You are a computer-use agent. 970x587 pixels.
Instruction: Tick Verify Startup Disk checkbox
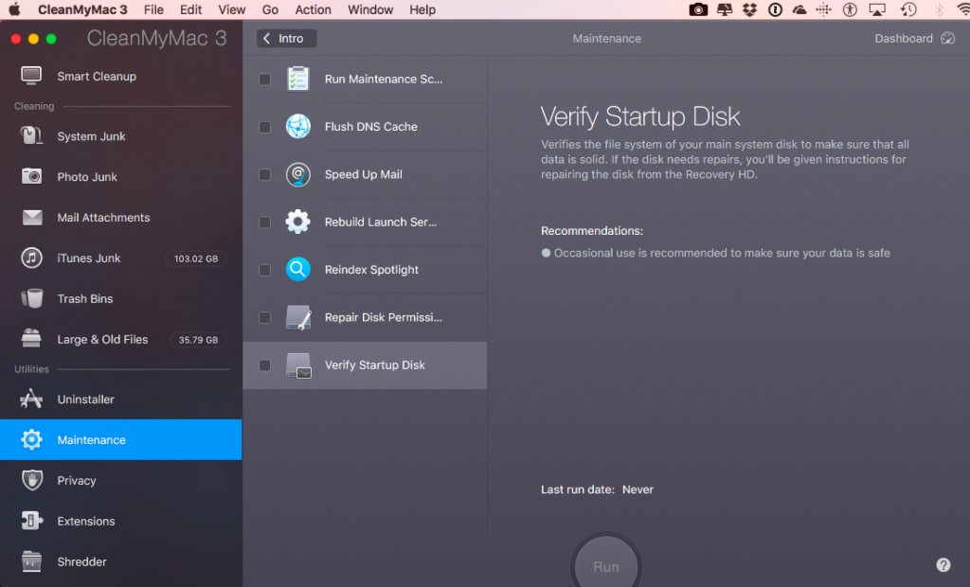(265, 365)
